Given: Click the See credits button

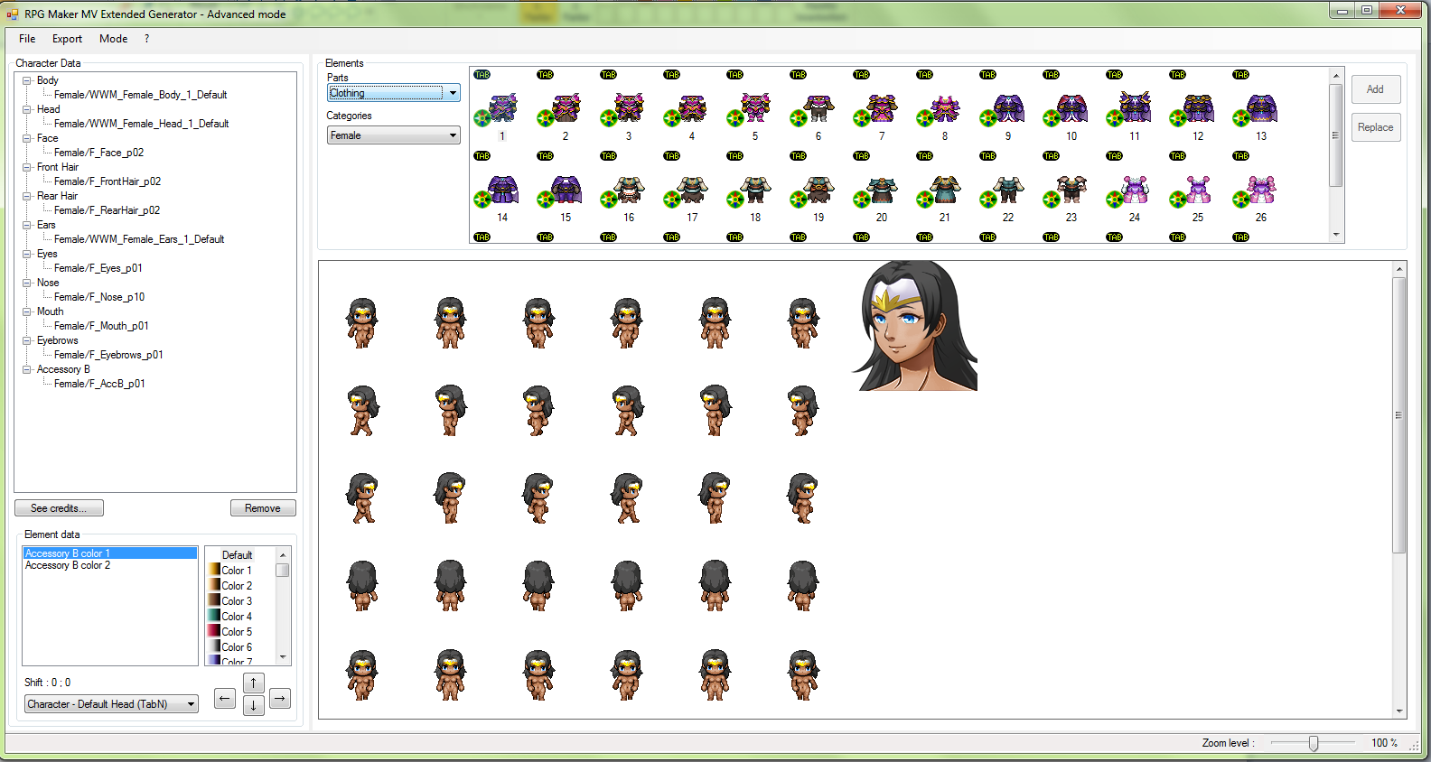Looking at the screenshot, I should tap(59, 508).
